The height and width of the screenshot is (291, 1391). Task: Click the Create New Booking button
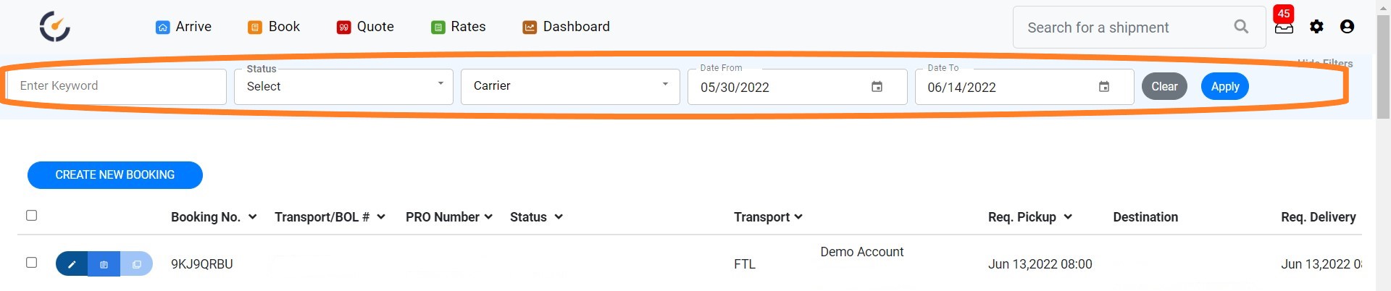point(115,175)
